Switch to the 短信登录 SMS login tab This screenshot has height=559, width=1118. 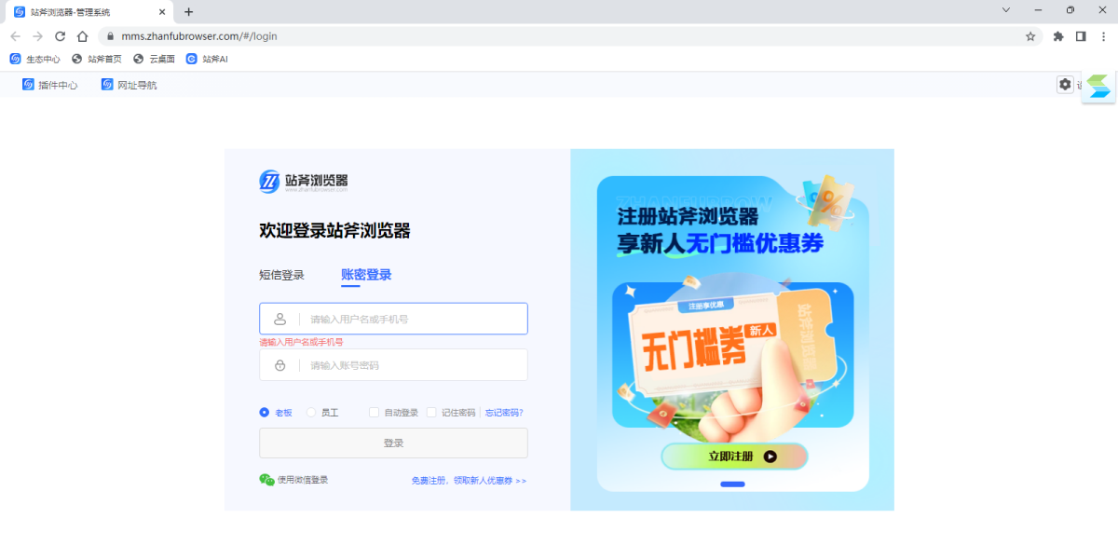(x=281, y=275)
